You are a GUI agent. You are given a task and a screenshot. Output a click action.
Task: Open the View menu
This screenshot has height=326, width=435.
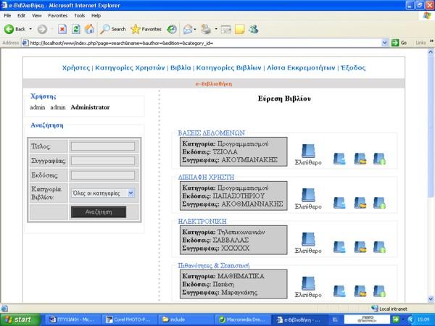pyautogui.click(x=37, y=15)
